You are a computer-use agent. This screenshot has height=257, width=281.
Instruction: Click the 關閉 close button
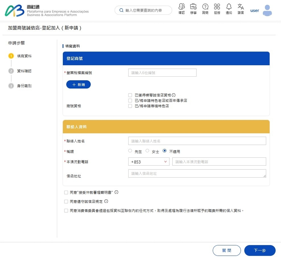pos(227,250)
